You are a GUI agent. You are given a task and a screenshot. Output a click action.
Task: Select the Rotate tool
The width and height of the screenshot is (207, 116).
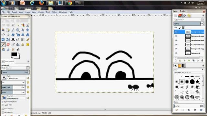[x=13, y=35]
